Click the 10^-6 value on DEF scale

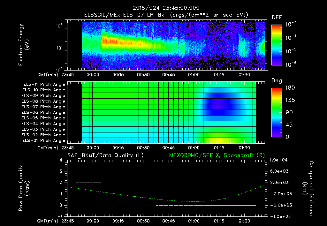[x=291, y=64]
